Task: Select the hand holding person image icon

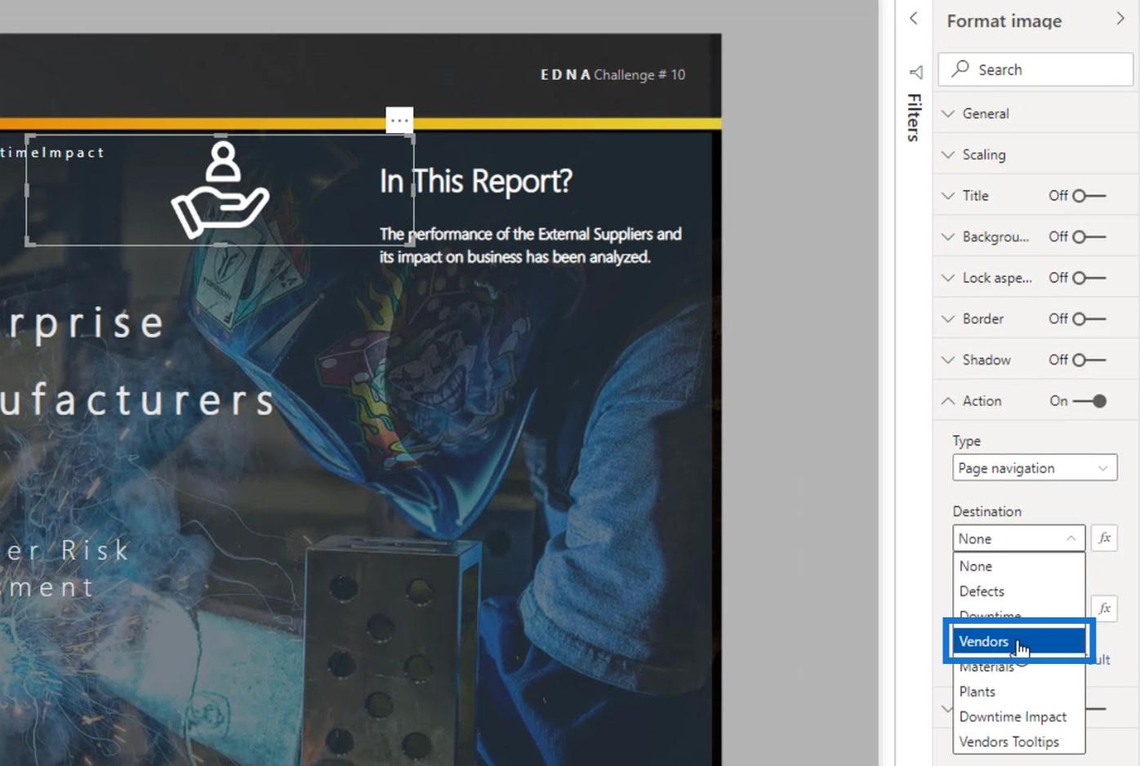Action: pos(220,190)
